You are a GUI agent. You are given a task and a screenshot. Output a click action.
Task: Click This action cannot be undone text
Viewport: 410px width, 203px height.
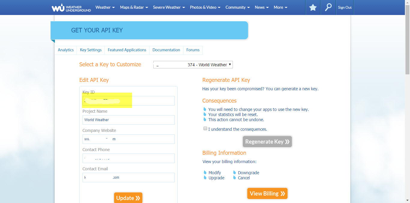[236, 120]
